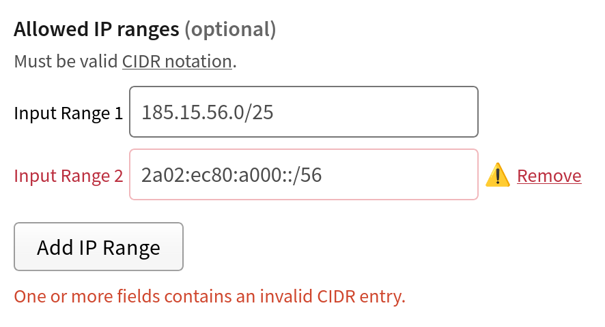Click the yellow warning triangle icon

pyautogui.click(x=498, y=176)
